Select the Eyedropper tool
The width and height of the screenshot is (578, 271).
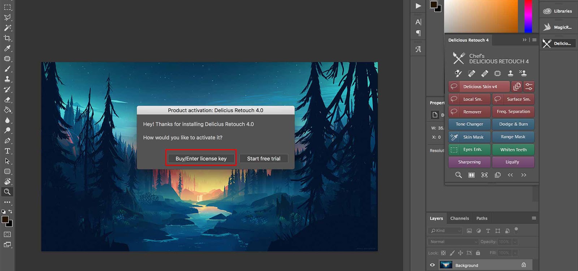pos(7,48)
